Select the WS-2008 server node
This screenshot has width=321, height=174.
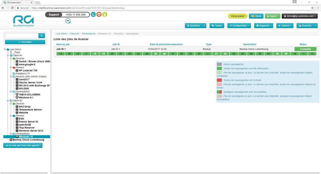24,89
